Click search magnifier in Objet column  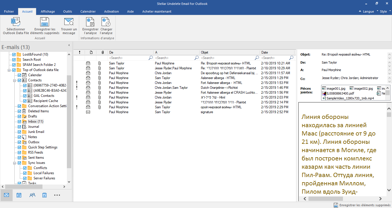point(257,58)
